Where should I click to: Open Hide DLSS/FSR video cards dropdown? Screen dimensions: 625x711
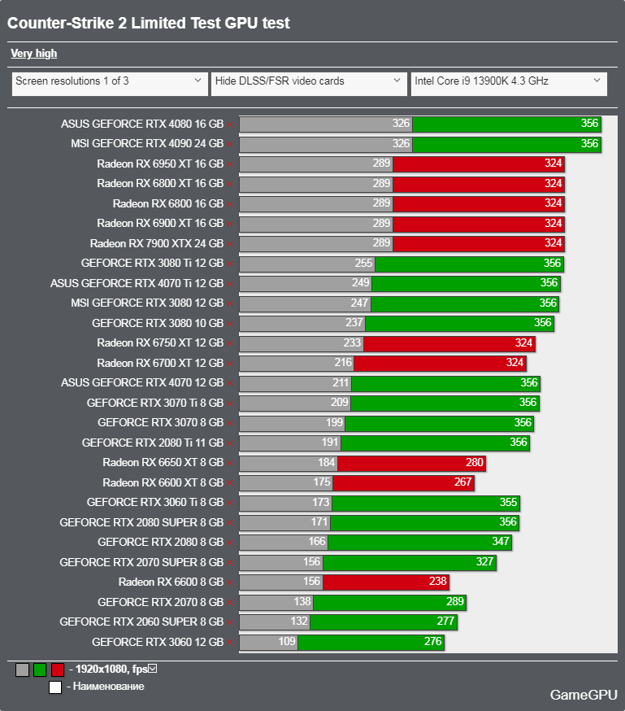tap(309, 84)
